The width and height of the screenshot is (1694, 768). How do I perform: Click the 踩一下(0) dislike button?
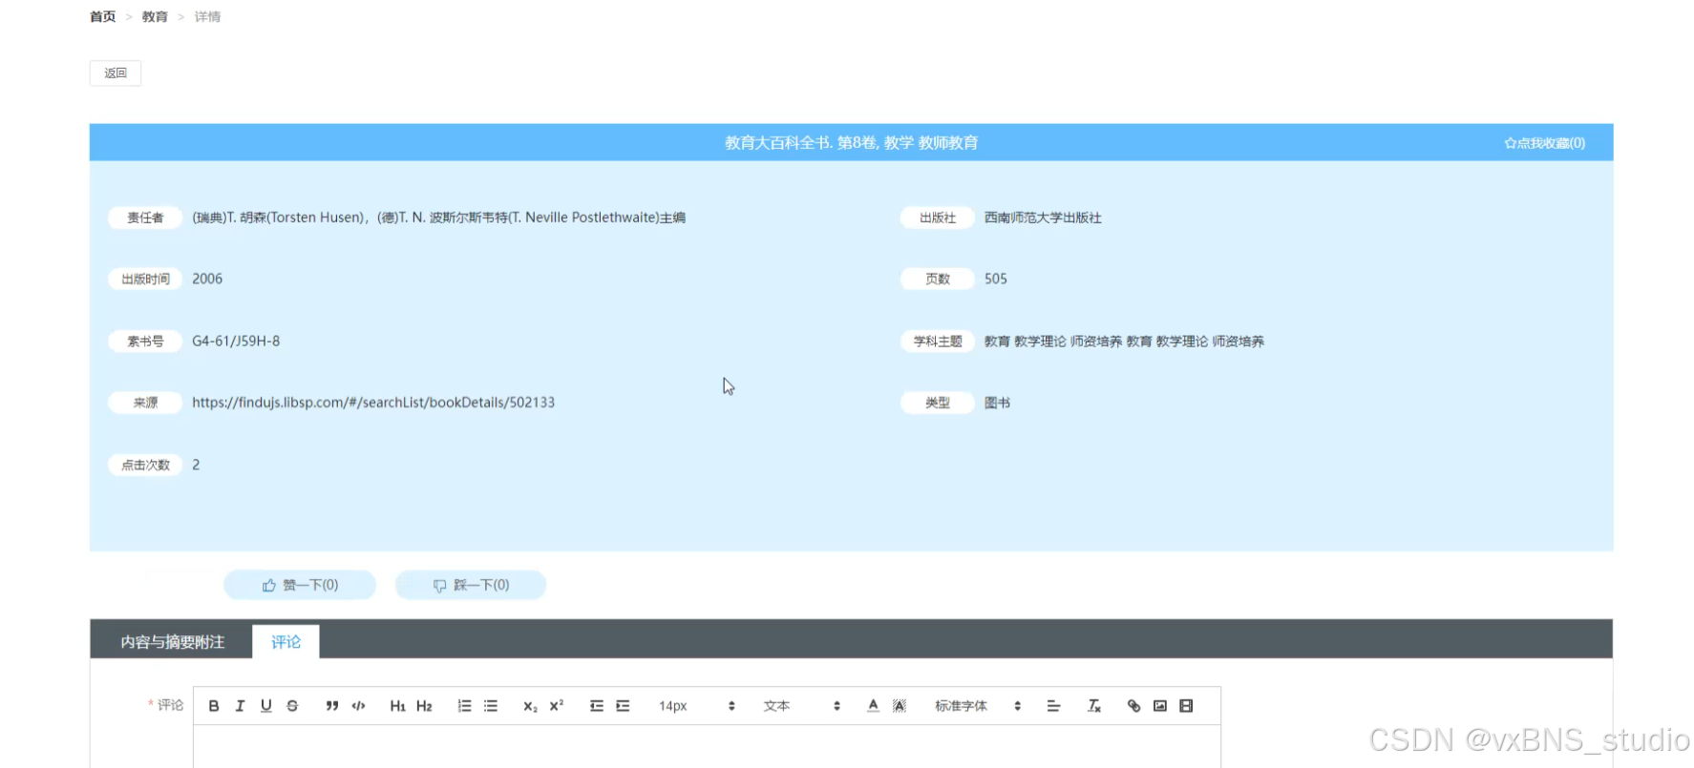[471, 585]
